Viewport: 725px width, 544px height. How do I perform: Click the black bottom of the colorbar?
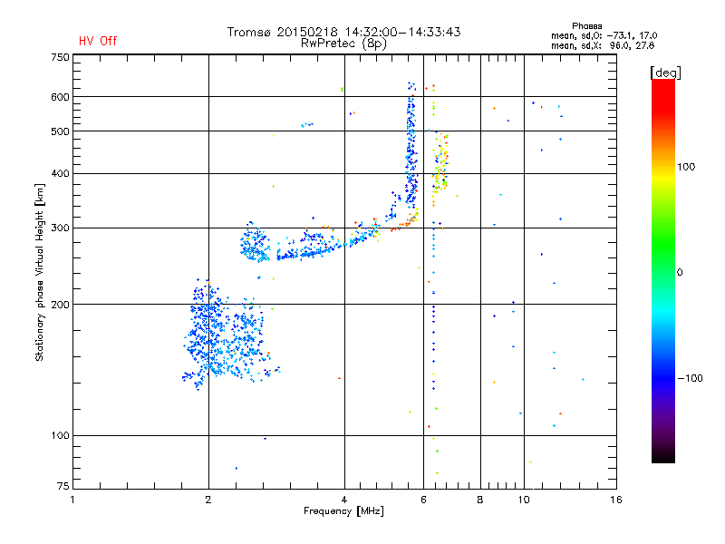coord(663,456)
